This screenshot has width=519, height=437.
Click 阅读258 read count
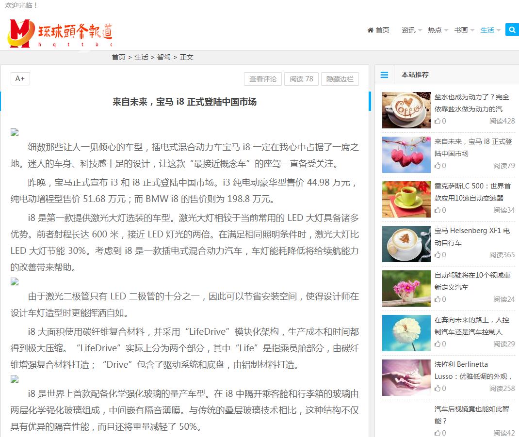502,389
